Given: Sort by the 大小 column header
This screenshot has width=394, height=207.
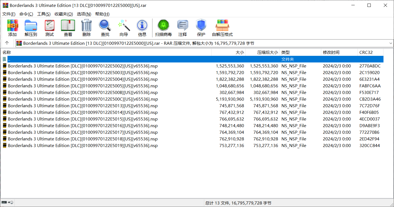Looking at the screenshot, I should click(229, 52).
